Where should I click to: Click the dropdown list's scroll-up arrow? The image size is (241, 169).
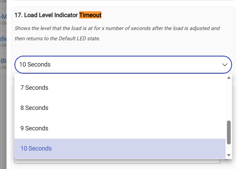(x=229, y=78)
